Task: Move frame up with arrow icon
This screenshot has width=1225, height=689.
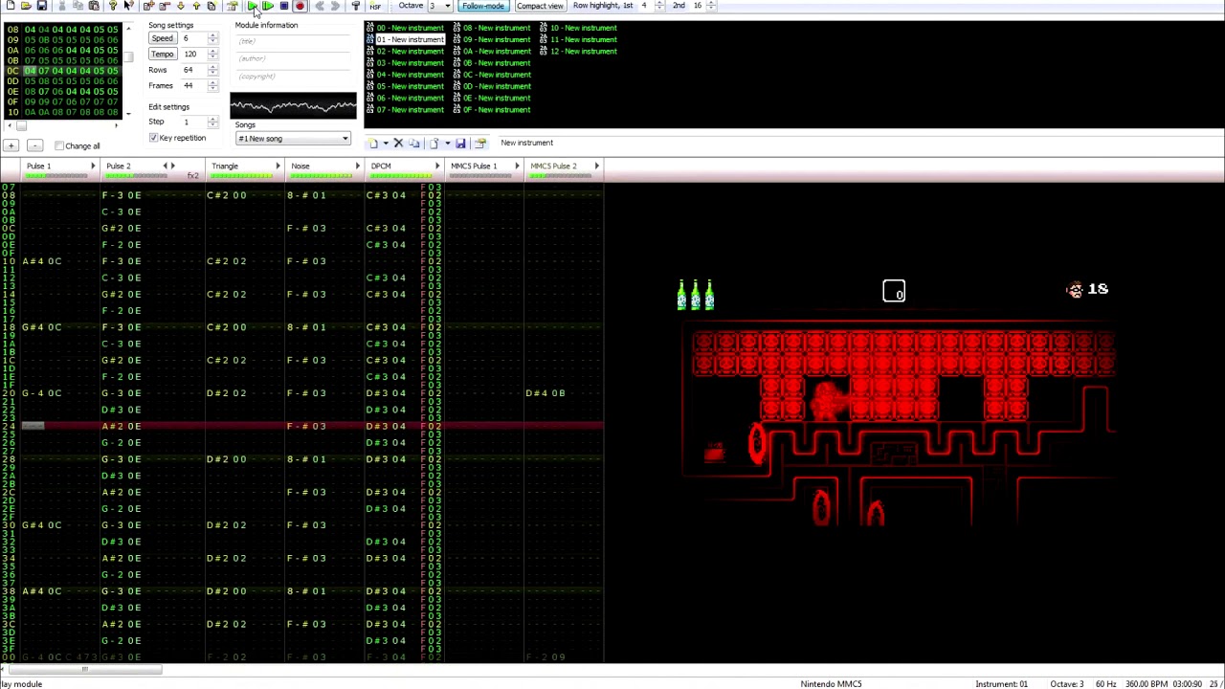Action: 196,6
